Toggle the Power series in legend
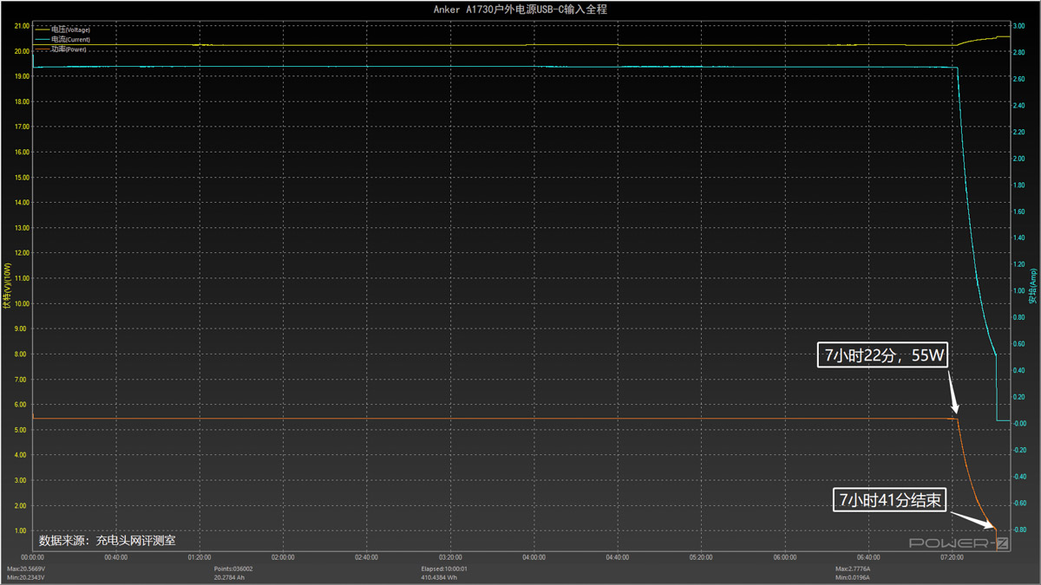The image size is (1041, 585). pyautogui.click(x=69, y=49)
